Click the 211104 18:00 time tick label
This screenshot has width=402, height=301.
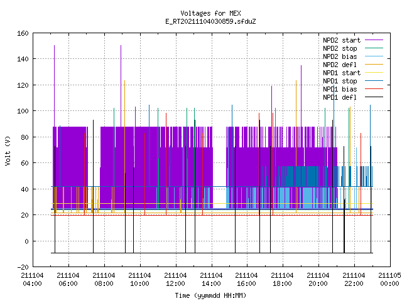pyautogui.click(x=282, y=280)
